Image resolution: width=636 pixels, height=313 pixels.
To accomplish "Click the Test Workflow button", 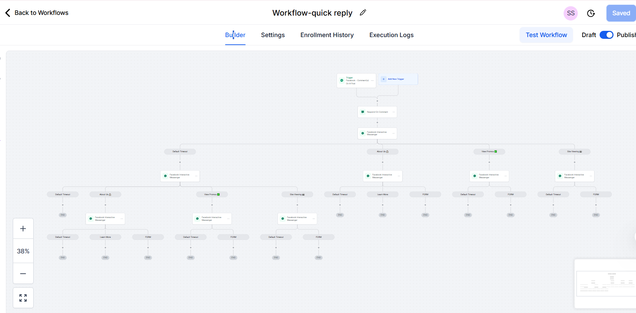I will [546, 35].
